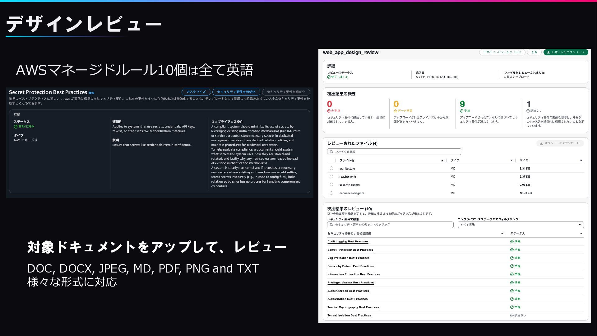Click the download icon on the download original button

[x=541, y=143]
